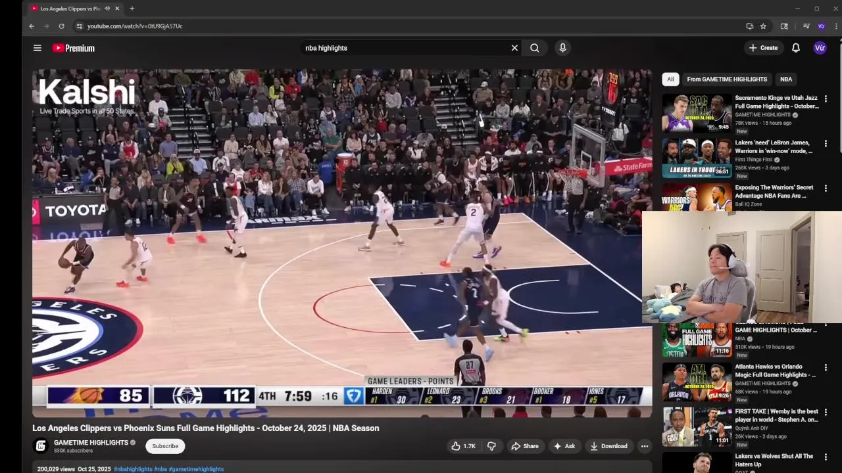Click the Ball IQ Zone channel name
Viewport: 842px width, 473px height.
tap(749, 204)
